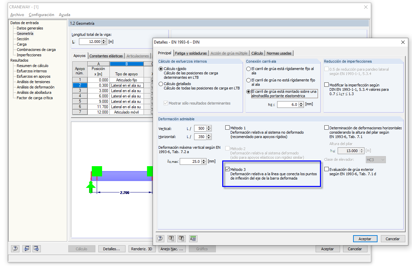Image resolution: width=412 pixels, height=266 pixels.
Task: Click the Clase de elevador HC3 dropdown
Action: point(376,160)
